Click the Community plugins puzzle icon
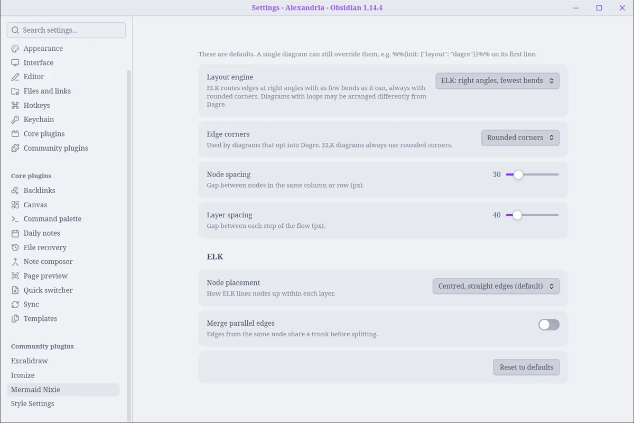This screenshot has height=423, width=634. tap(15, 149)
